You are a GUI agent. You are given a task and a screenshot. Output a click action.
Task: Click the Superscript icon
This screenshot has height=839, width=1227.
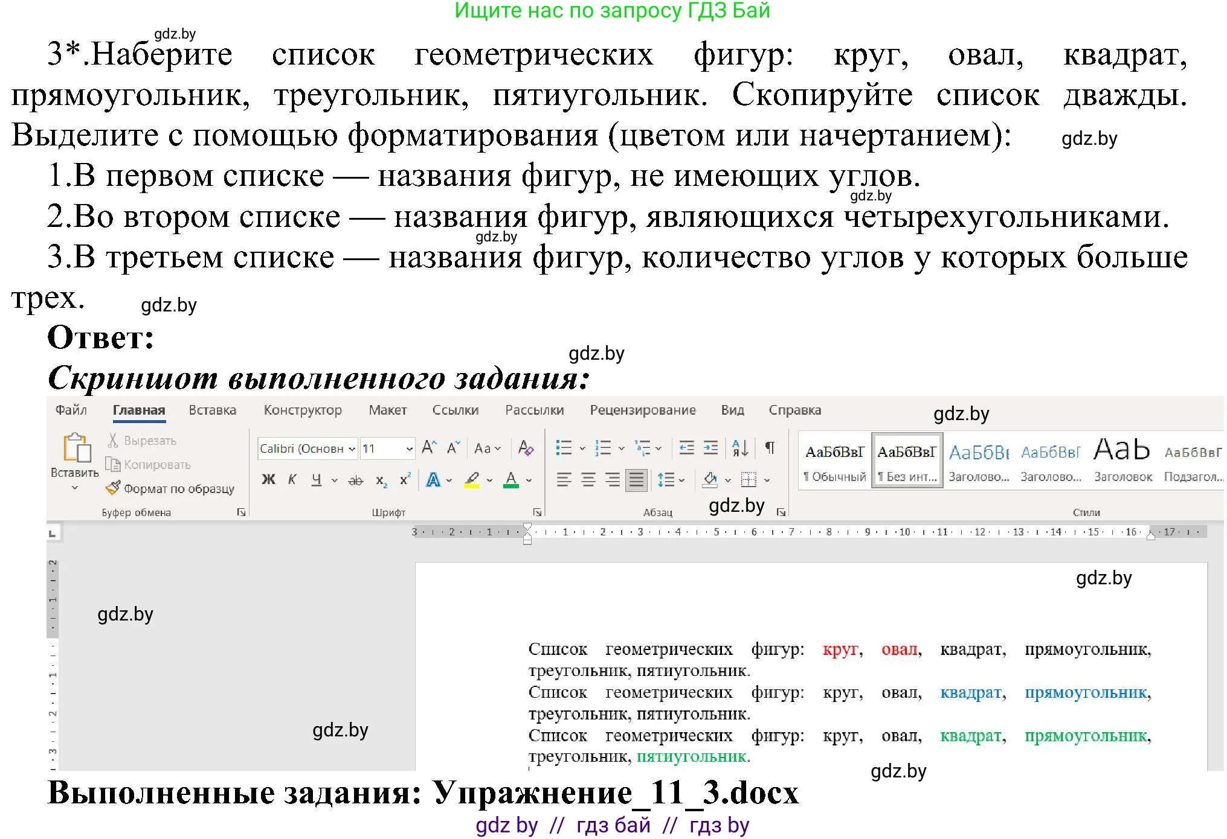[404, 480]
